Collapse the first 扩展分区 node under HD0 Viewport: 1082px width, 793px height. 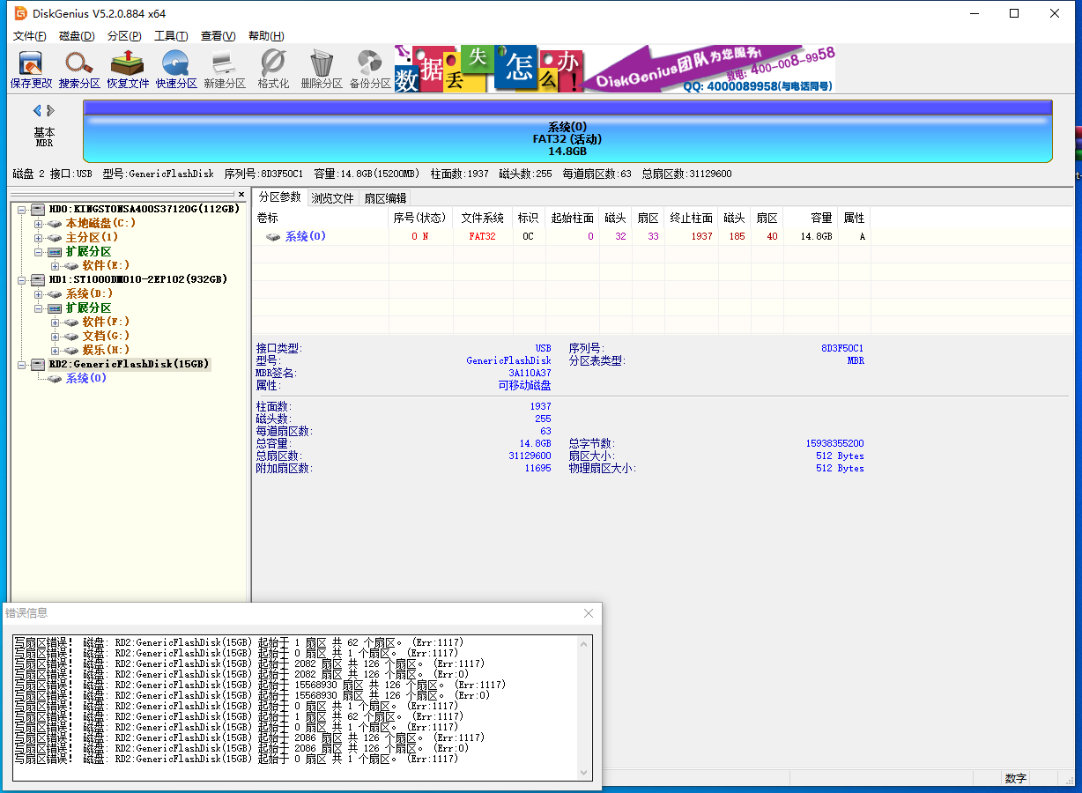38,251
